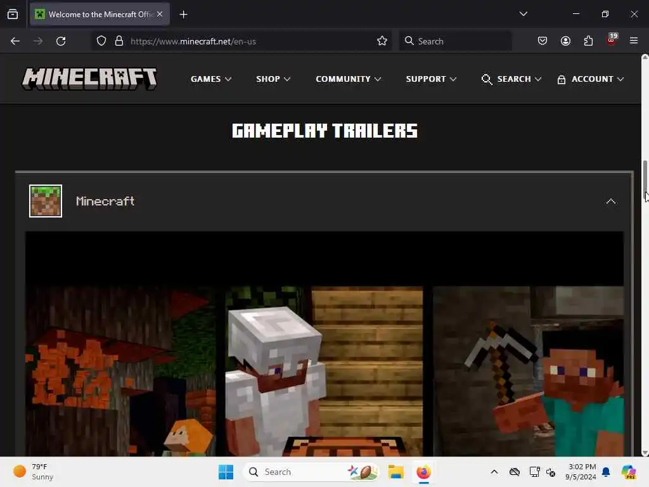Screen dimensions: 649x487
Task: Open the Firefox View tab icon
Action: click(x=13, y=14)
